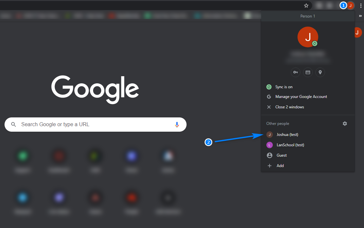This screenshot has width=364, height=228.
Task: Open saved addresses with the location pin icon
Action: click(x=320, y=72)
